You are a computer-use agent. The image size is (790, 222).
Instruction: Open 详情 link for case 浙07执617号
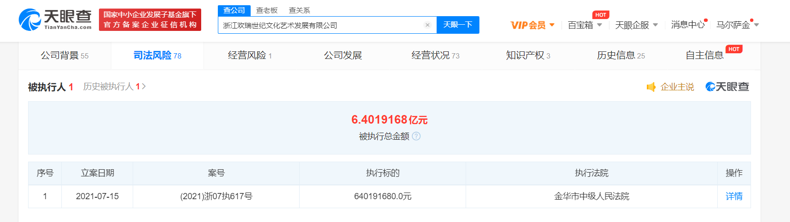734,196
